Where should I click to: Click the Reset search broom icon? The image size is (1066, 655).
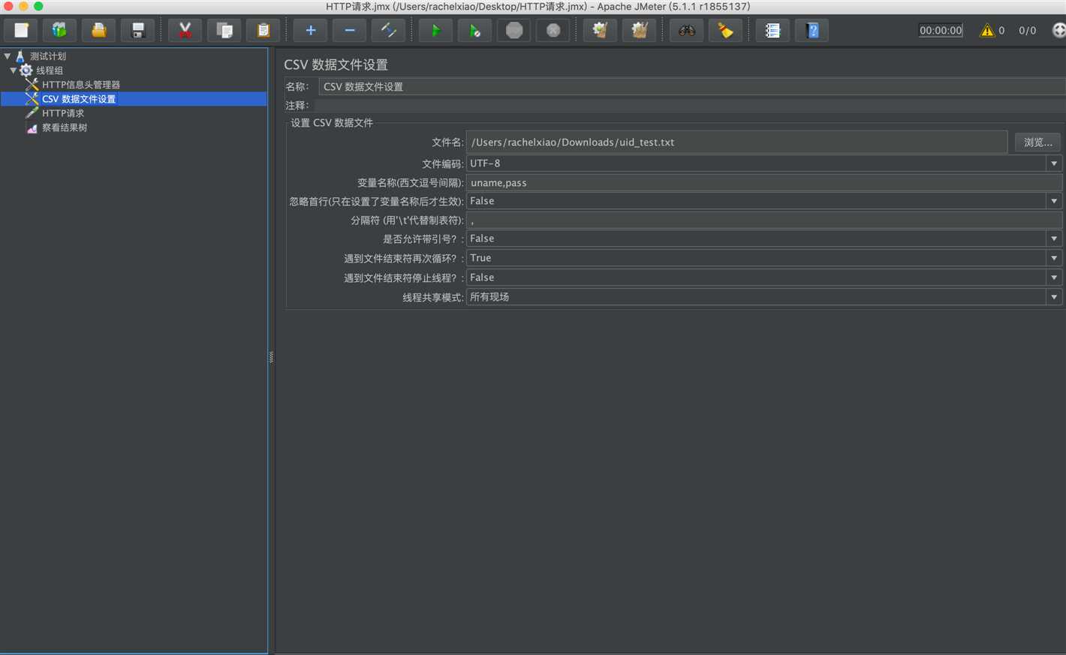point(725,31)
